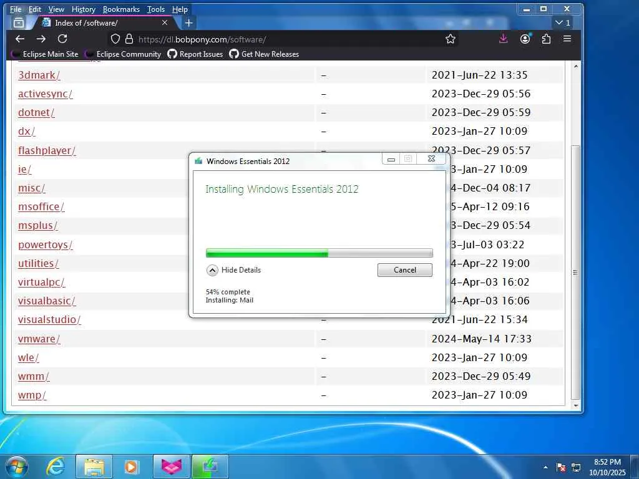Open the virtualpc/ directory link
This screenshot has height=479, width=639.
point(42,283)
